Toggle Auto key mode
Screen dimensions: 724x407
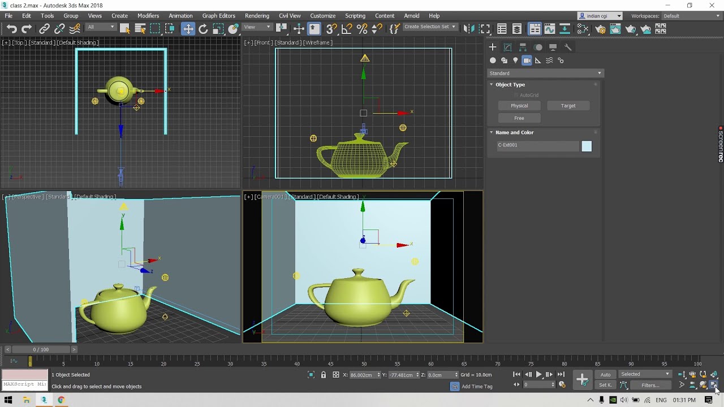pos(605,374)
